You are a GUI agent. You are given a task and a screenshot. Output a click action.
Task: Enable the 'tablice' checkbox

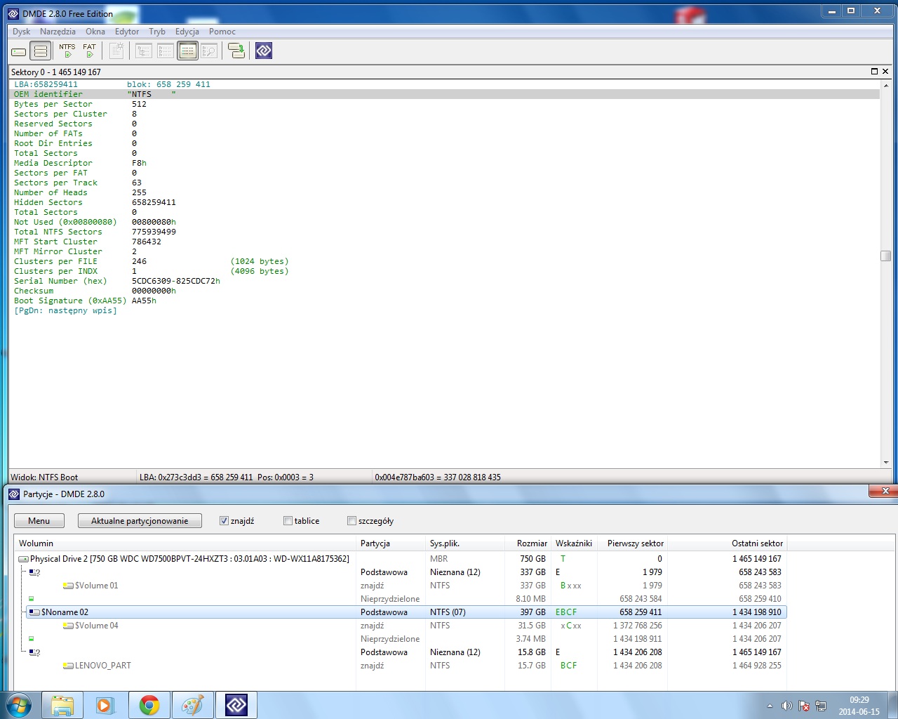tap(288, 521)
